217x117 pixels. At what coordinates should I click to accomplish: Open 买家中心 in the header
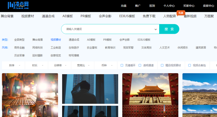(189, 6)
